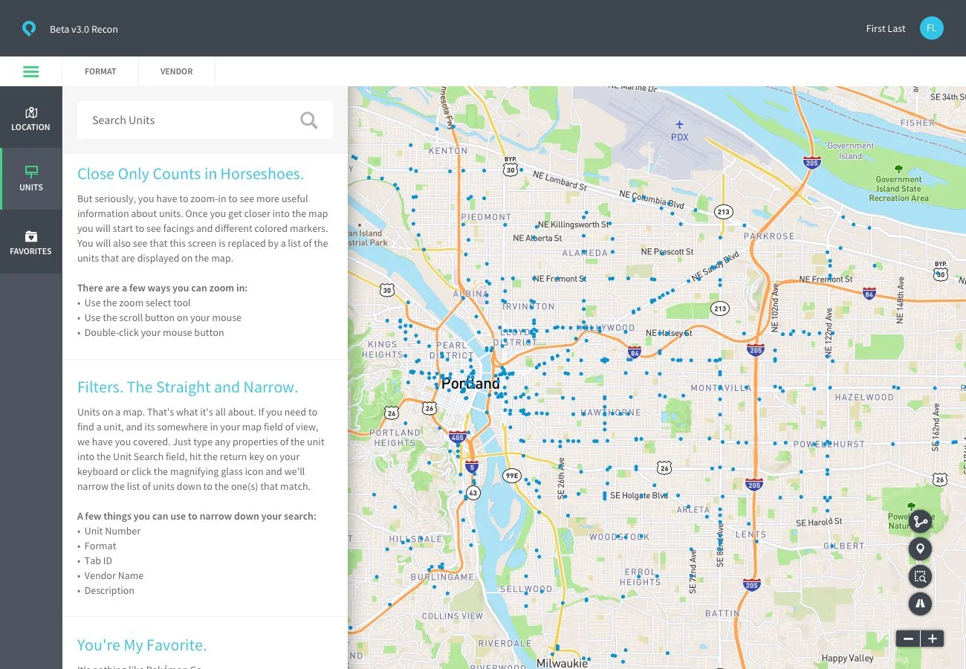Open the Favorites sidebar panel

(31, 242)
